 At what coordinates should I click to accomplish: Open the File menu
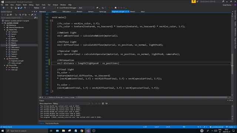click(x=2, y=5)
